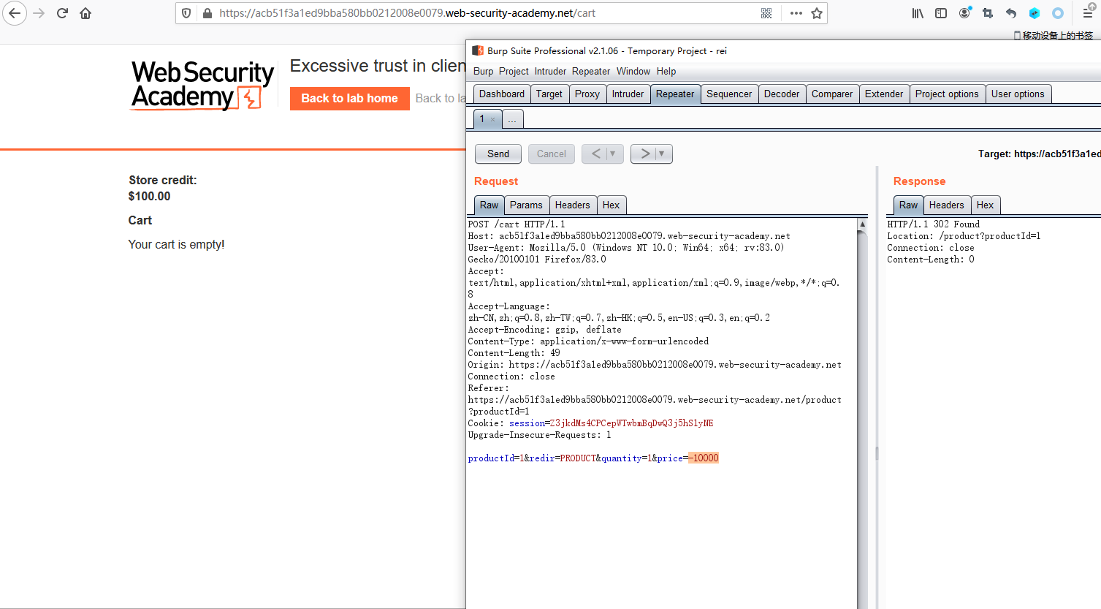Switch to the Target tab
The image size is (1101, 609).
pos(549,94)
